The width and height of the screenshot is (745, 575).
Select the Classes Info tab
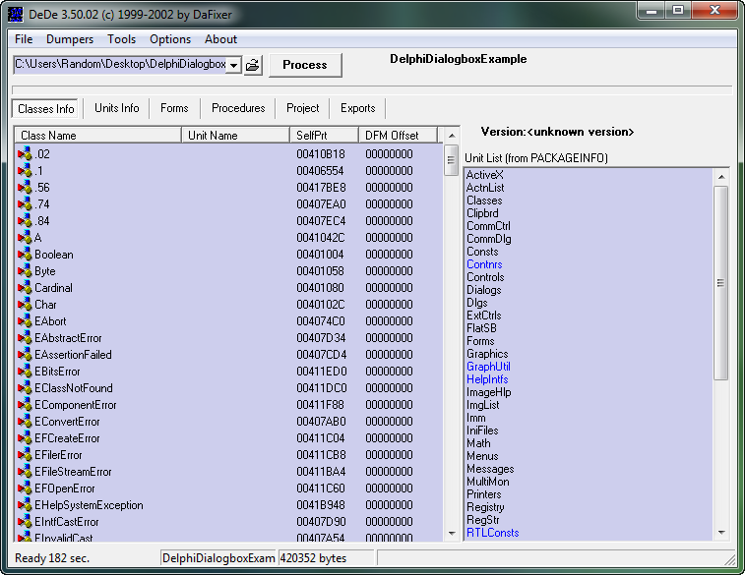coord(46,109)
